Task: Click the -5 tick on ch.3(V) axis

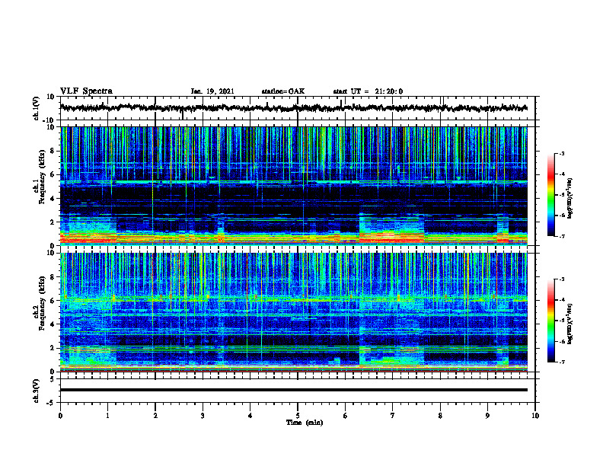Action: click(51, 403)
